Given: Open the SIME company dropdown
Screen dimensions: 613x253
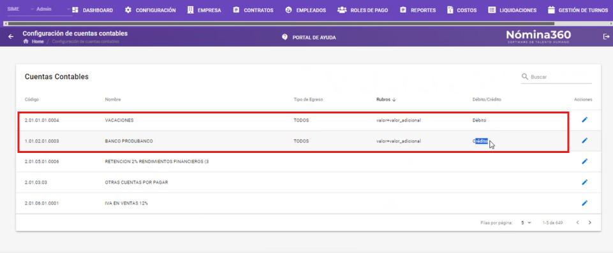Looking at the screenshot, I should pos(21,9).
